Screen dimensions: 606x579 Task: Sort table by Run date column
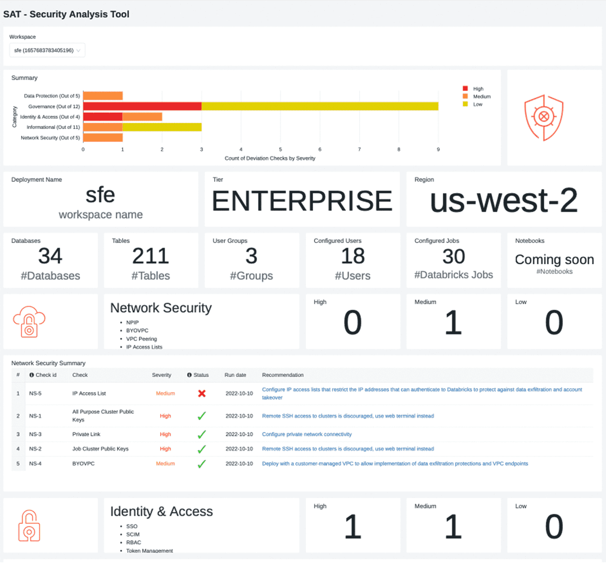(235, 375)
